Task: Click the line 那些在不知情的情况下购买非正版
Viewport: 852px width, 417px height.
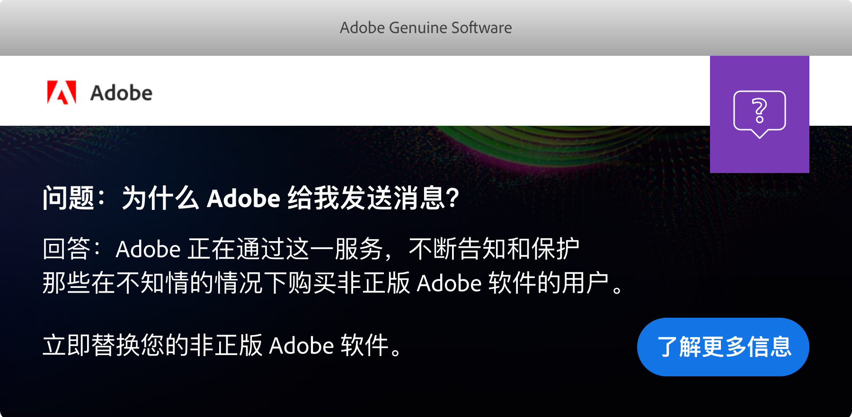Action: click(226, 283)
